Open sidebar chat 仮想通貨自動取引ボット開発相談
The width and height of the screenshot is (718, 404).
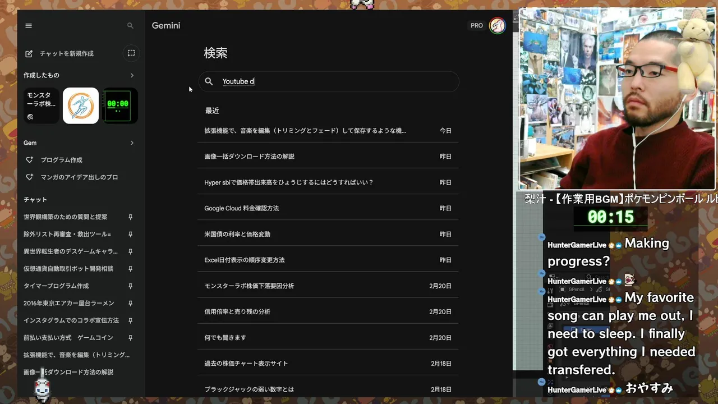point(68,269)
